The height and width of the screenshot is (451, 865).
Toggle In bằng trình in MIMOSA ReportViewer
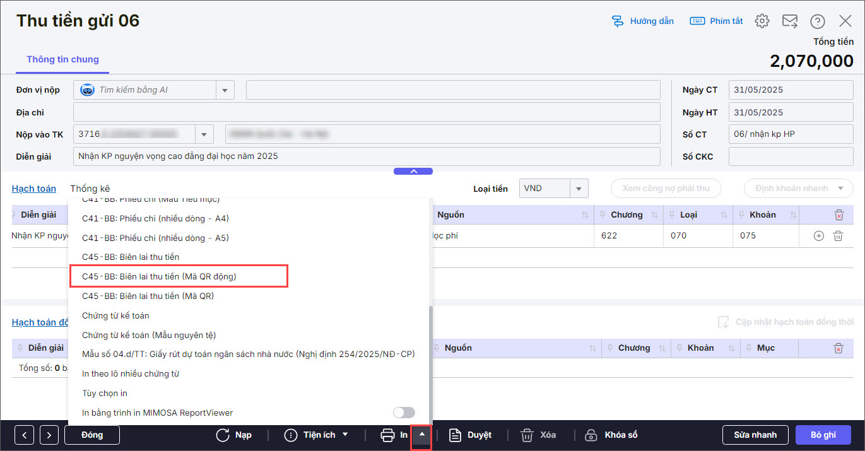click(404, 413)
